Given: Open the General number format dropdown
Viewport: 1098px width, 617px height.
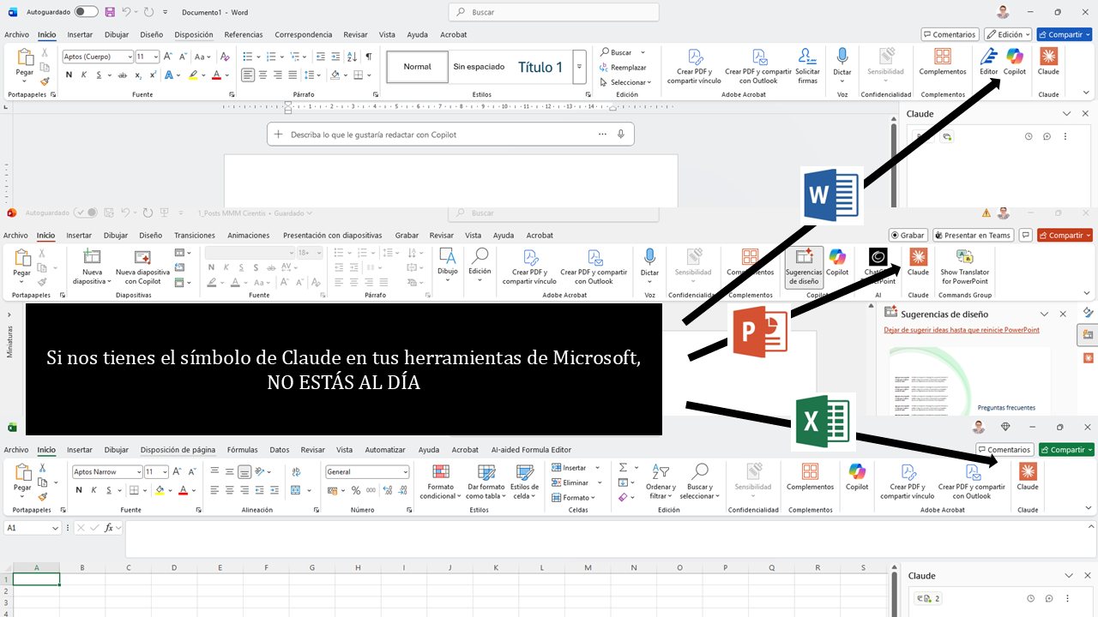Looking at the screenshot, I should point(405,472).
